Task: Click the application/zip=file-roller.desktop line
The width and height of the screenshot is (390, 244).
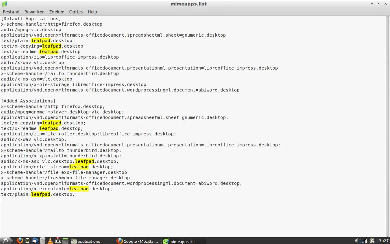Action: (x=89, y=134)
